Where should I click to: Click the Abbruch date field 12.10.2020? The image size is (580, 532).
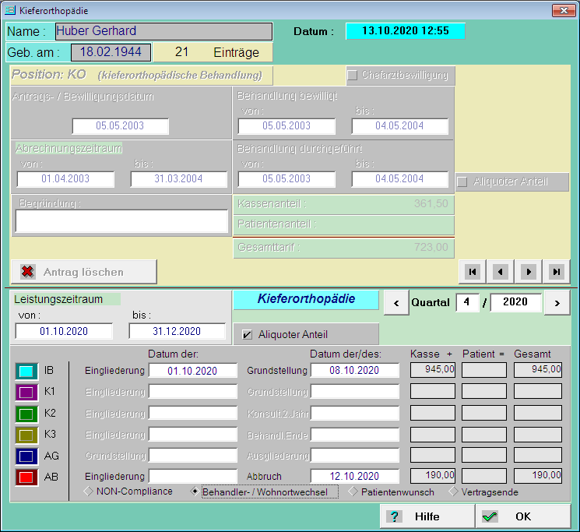point(354,477)
